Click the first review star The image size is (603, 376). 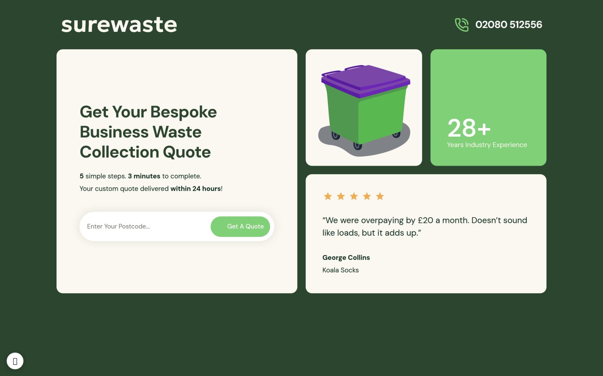click(328, 196)
